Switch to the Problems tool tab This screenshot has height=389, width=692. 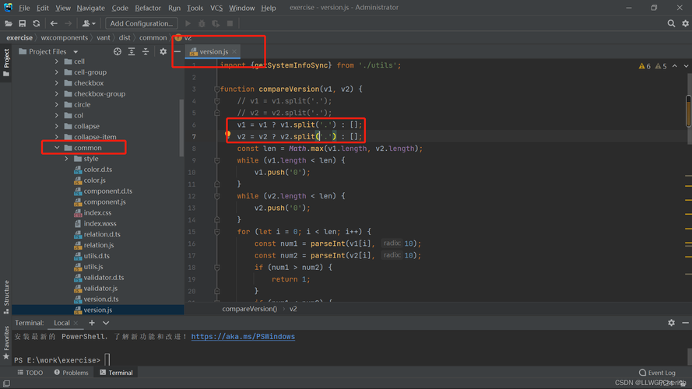pos(71,373)
